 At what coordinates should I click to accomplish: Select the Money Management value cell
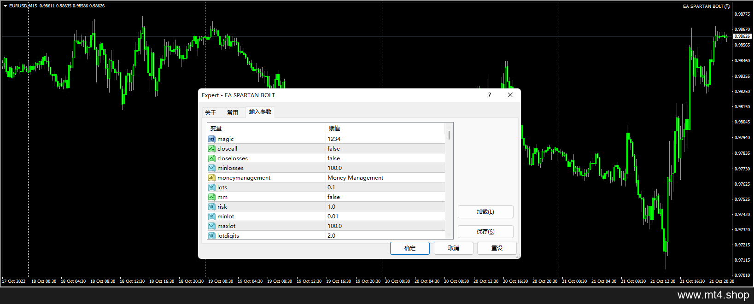click(x=386, y=178)
